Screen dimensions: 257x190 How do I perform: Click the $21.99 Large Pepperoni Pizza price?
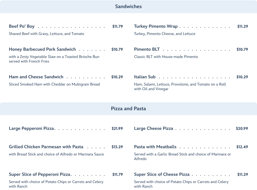pyautogui.click(x=117, y=129)
